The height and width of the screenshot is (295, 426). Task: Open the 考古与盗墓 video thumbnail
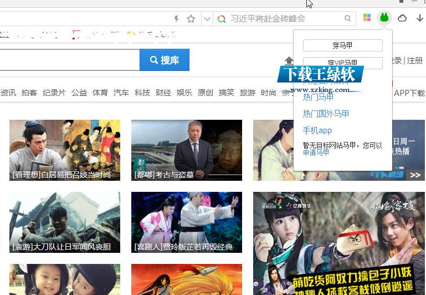[x=187, y=150]
